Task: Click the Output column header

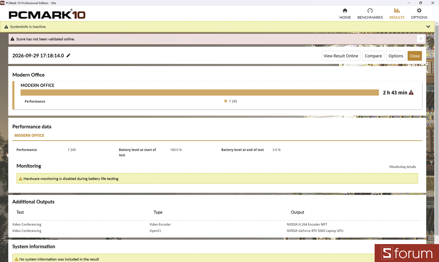Action: point(297,212)
